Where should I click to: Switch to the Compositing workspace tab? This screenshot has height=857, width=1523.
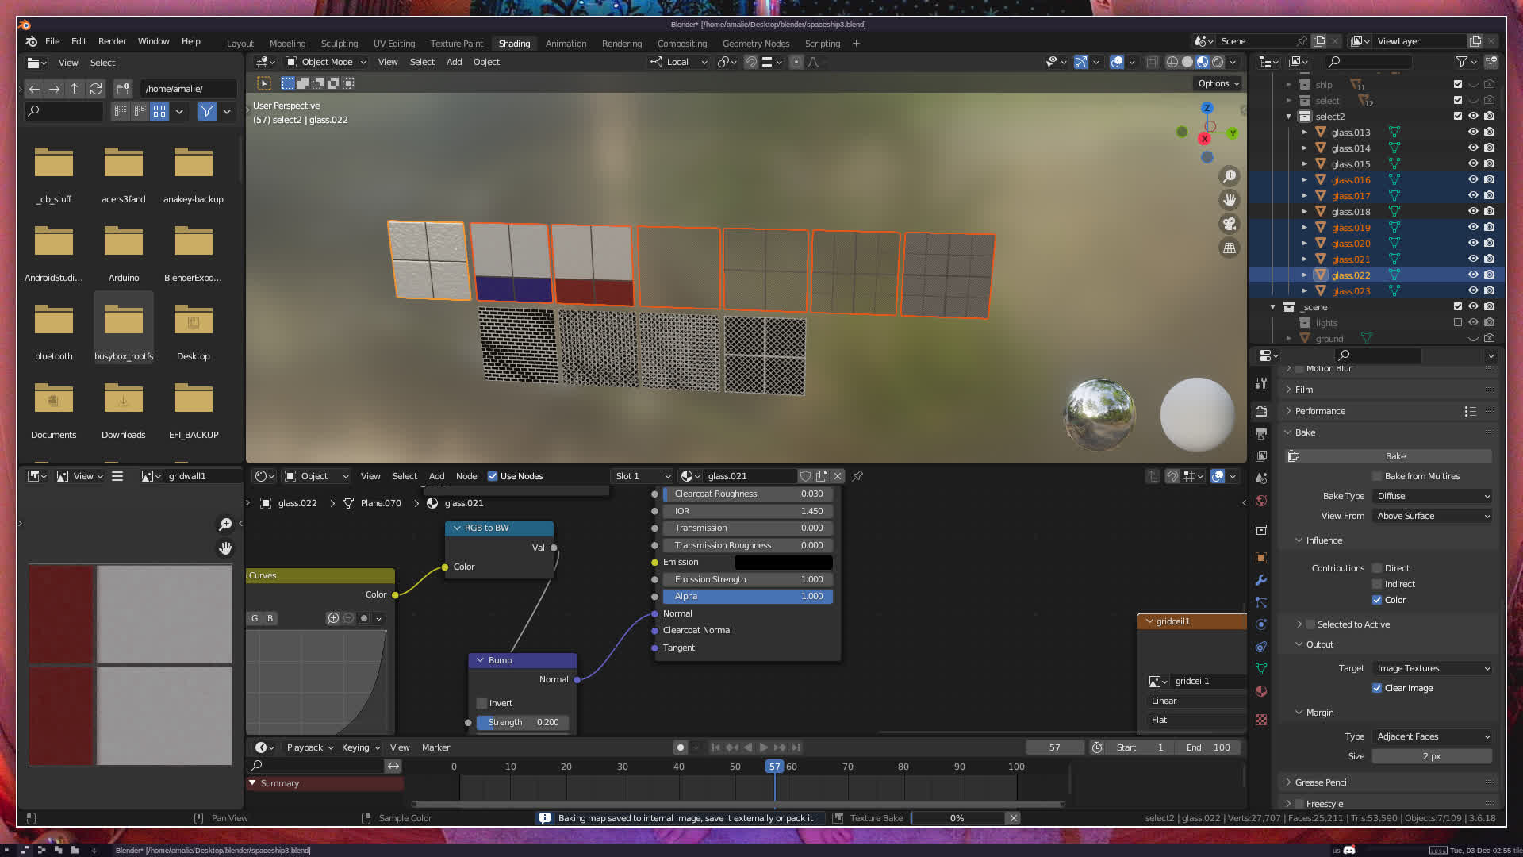click(x=681, y=44)
